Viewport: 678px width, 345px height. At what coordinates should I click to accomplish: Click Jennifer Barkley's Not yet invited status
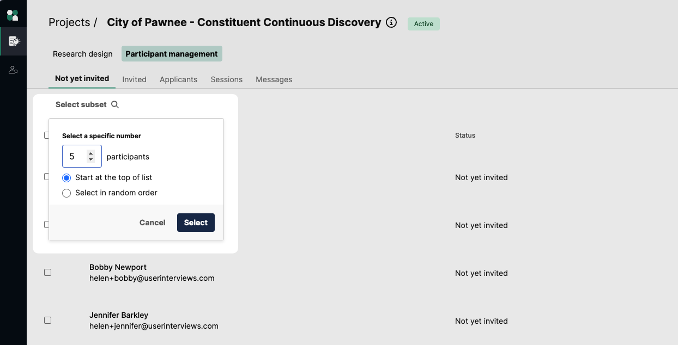[481, 321]
